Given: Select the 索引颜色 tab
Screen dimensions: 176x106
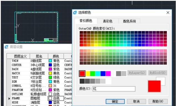Looking at the screenshot, I should 86,21.
